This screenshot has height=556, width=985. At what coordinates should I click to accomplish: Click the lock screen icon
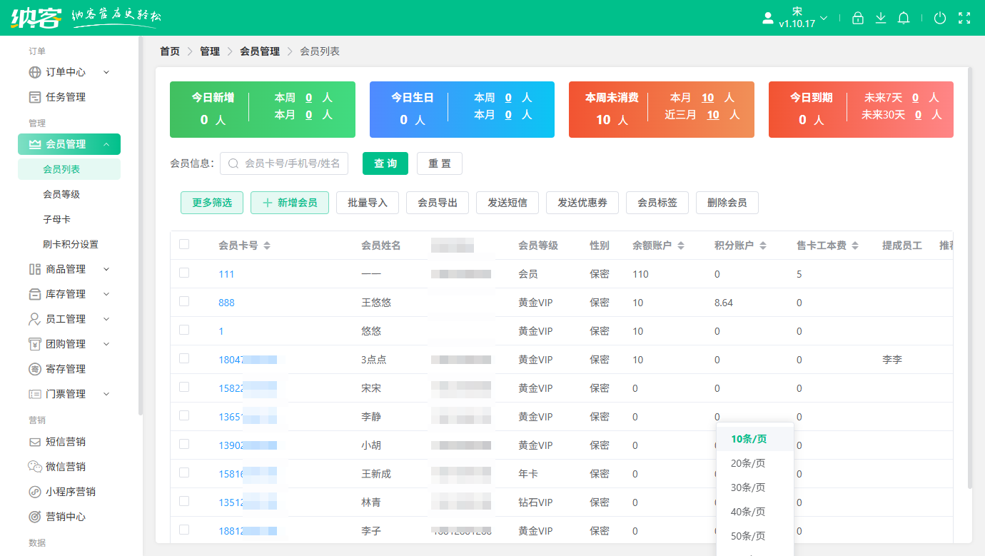(x=858, y=18)
